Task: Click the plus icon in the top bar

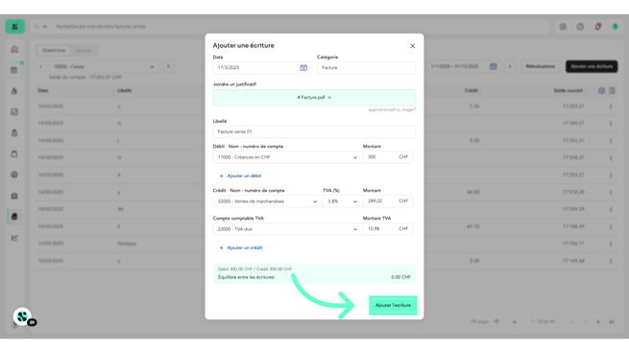Action: [x=563, y=27]
